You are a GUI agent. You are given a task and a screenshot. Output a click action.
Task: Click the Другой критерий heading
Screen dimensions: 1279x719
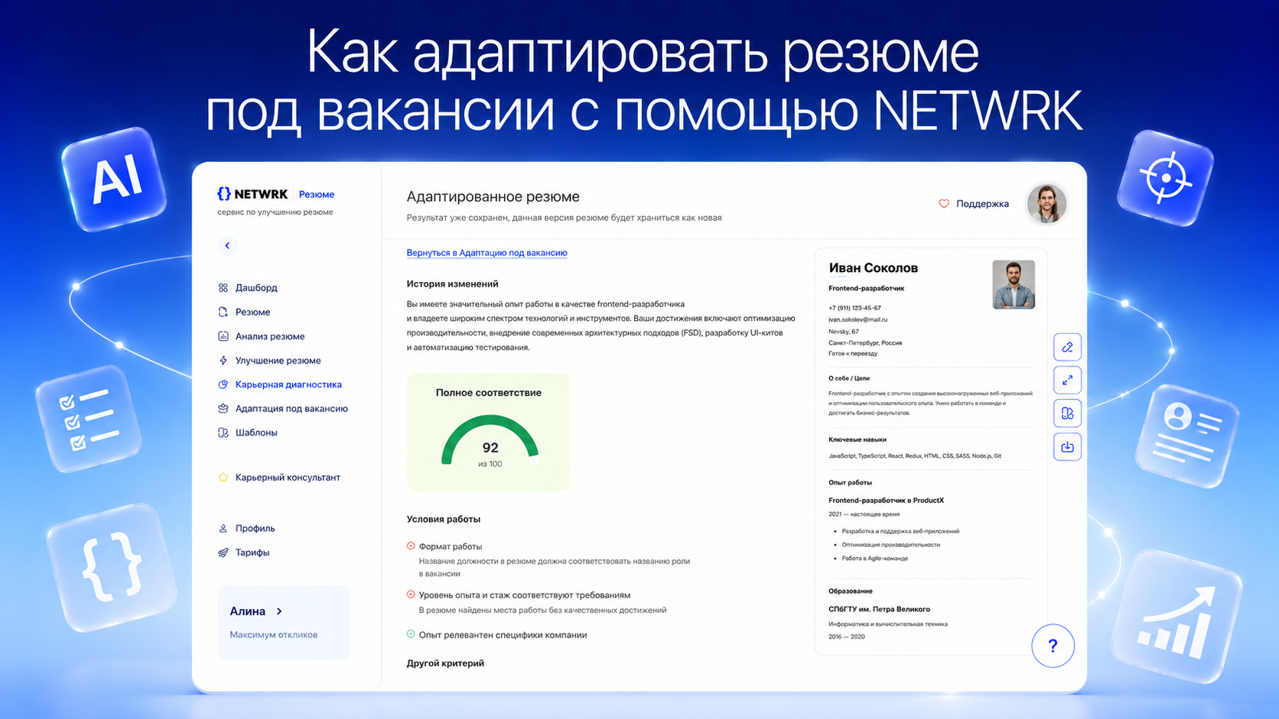coord(445,663)
